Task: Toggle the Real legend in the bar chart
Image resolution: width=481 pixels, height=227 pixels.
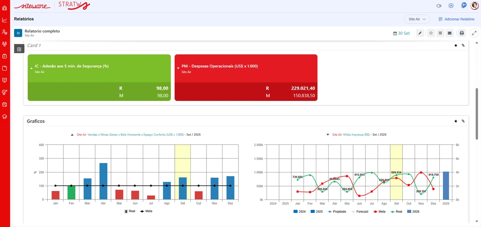Action: click(x=130, y=211)
